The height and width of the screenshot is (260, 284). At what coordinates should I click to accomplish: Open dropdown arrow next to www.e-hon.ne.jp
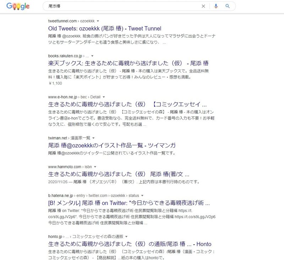point(104,97)
